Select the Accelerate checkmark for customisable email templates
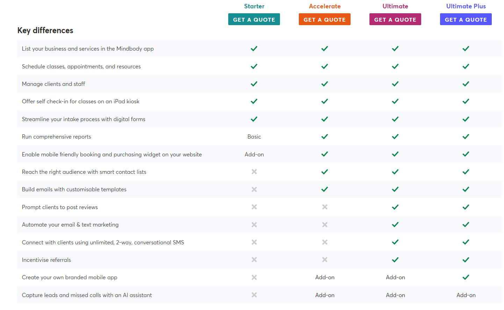 click(x=325, y=189)
